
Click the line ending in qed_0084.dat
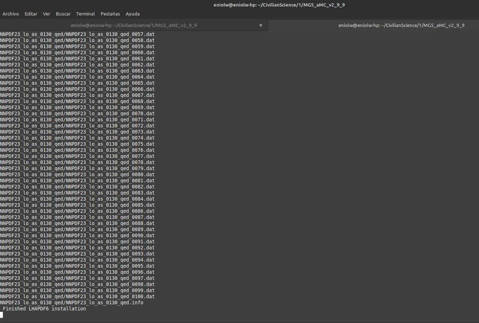(x=77, y=199)
